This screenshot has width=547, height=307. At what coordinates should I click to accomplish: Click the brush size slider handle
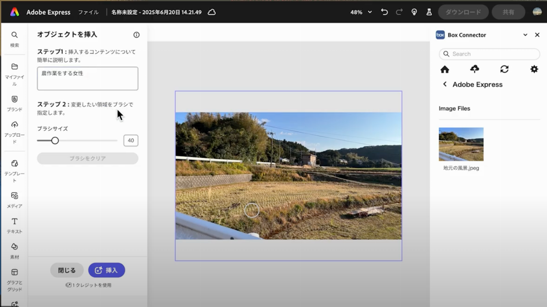pyautogui.click(x=55, y=140)
